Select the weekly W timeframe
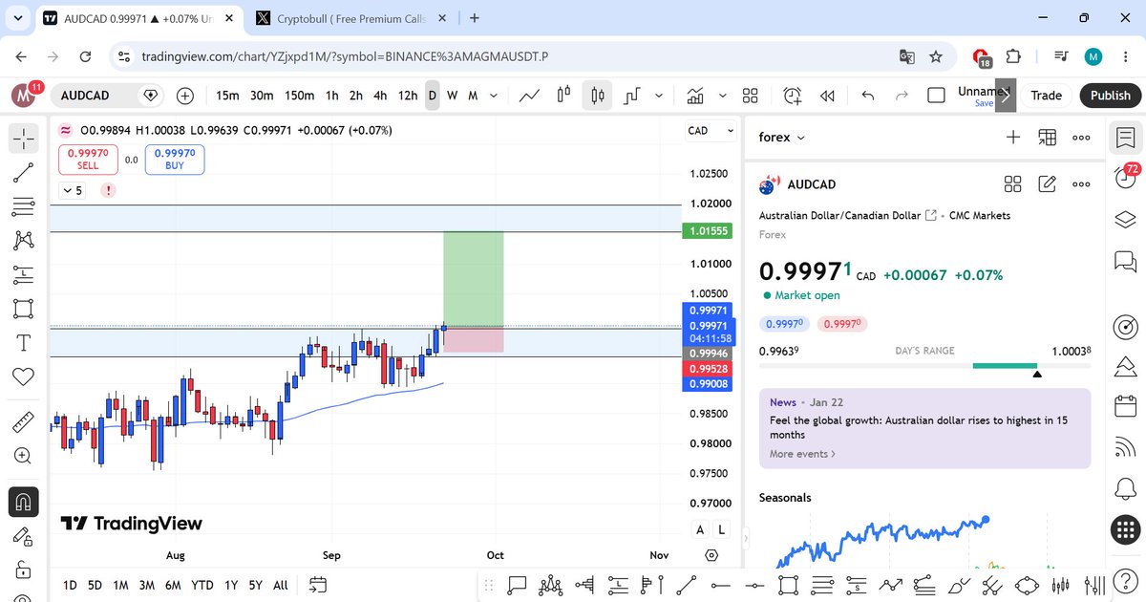 point(453,96)
